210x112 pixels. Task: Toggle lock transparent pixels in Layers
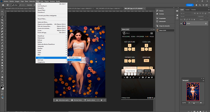[x=184, y=19]
